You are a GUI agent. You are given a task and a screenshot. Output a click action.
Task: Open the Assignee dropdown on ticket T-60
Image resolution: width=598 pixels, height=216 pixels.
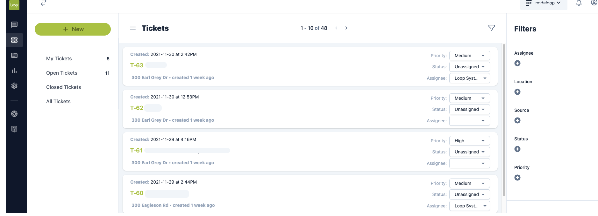point(469,206)
